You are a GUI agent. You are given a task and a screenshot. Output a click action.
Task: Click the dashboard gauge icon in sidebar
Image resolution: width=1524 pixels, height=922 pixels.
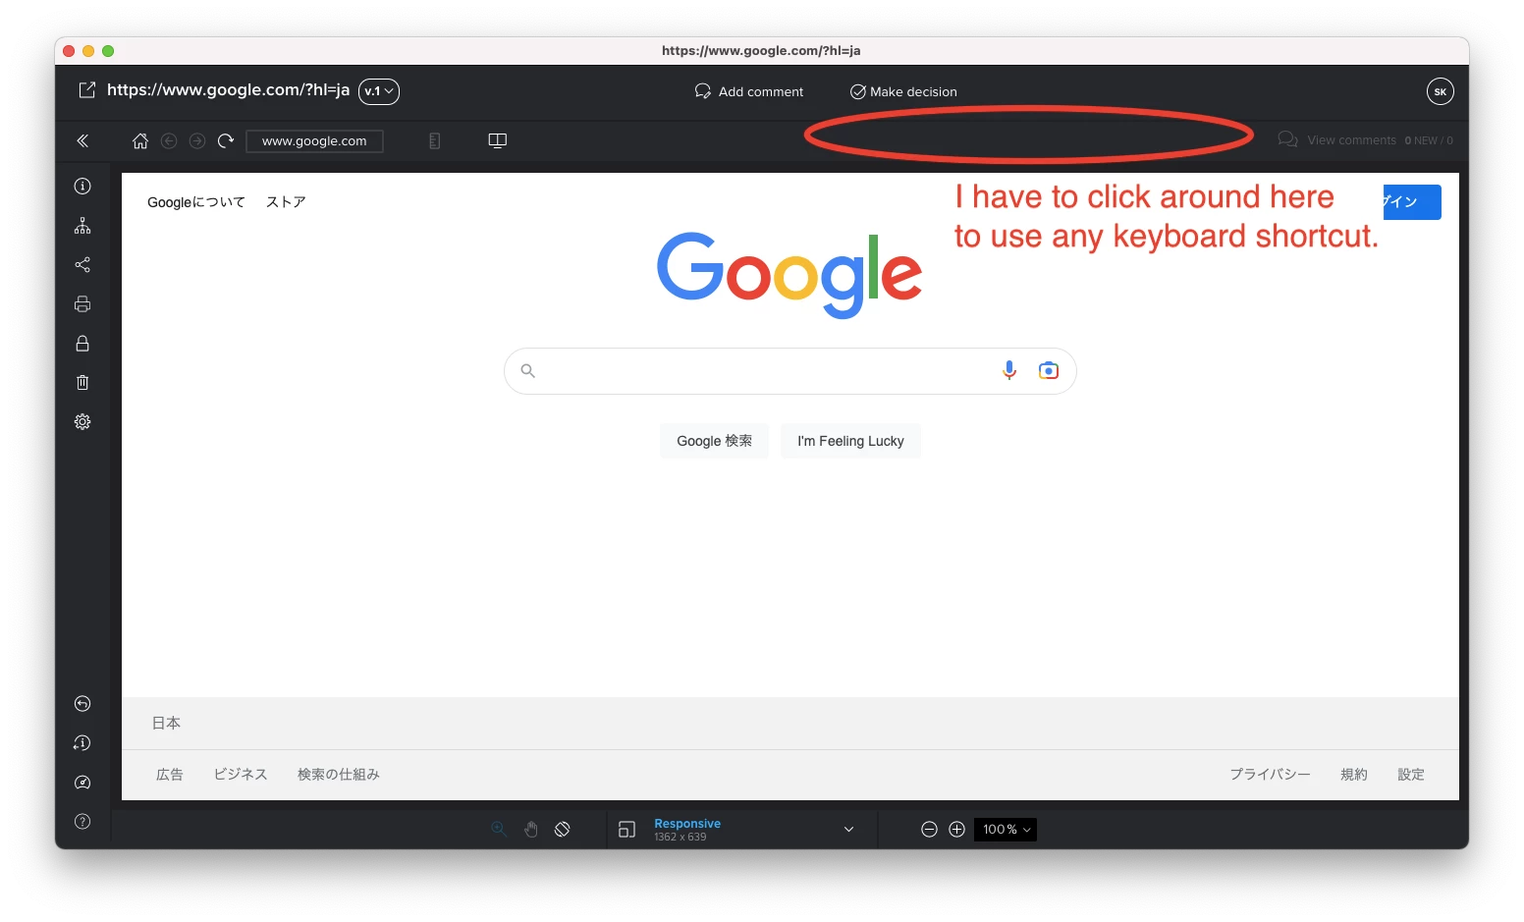pyautogui.click(x=82, y=783)
